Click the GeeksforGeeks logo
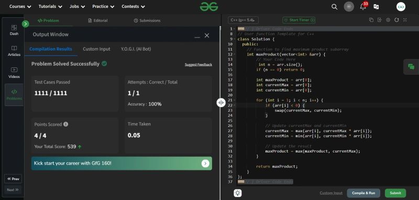This screenshot has height=200, width=419. 209,6
